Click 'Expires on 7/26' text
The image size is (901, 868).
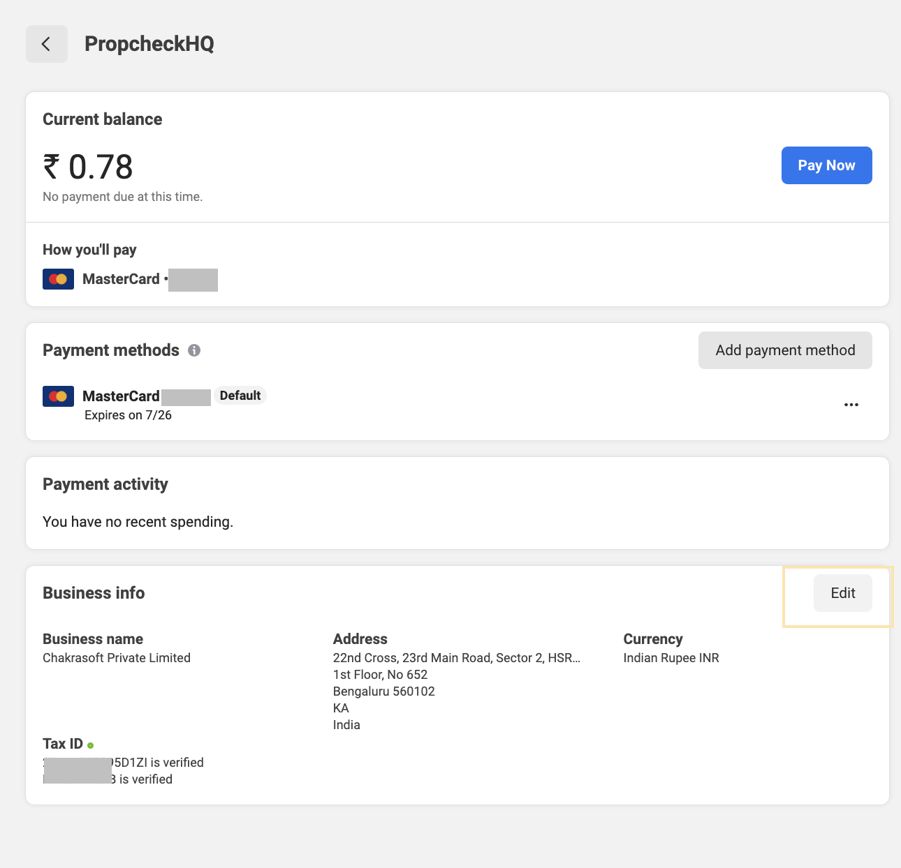coord(128,415)
